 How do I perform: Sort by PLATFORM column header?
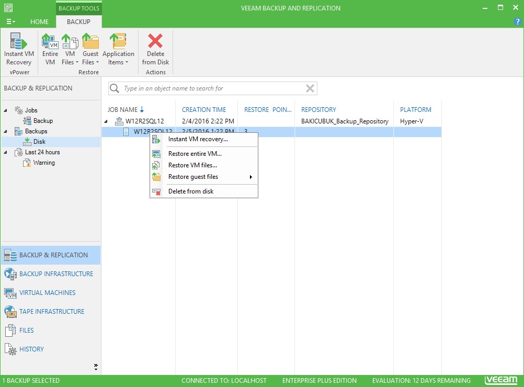tap(415, 110)
